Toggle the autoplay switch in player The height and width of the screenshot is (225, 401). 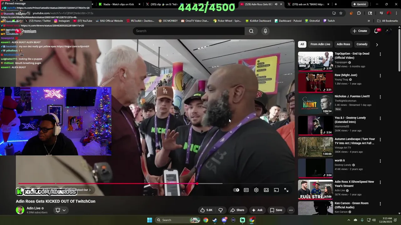pos(236,190)
